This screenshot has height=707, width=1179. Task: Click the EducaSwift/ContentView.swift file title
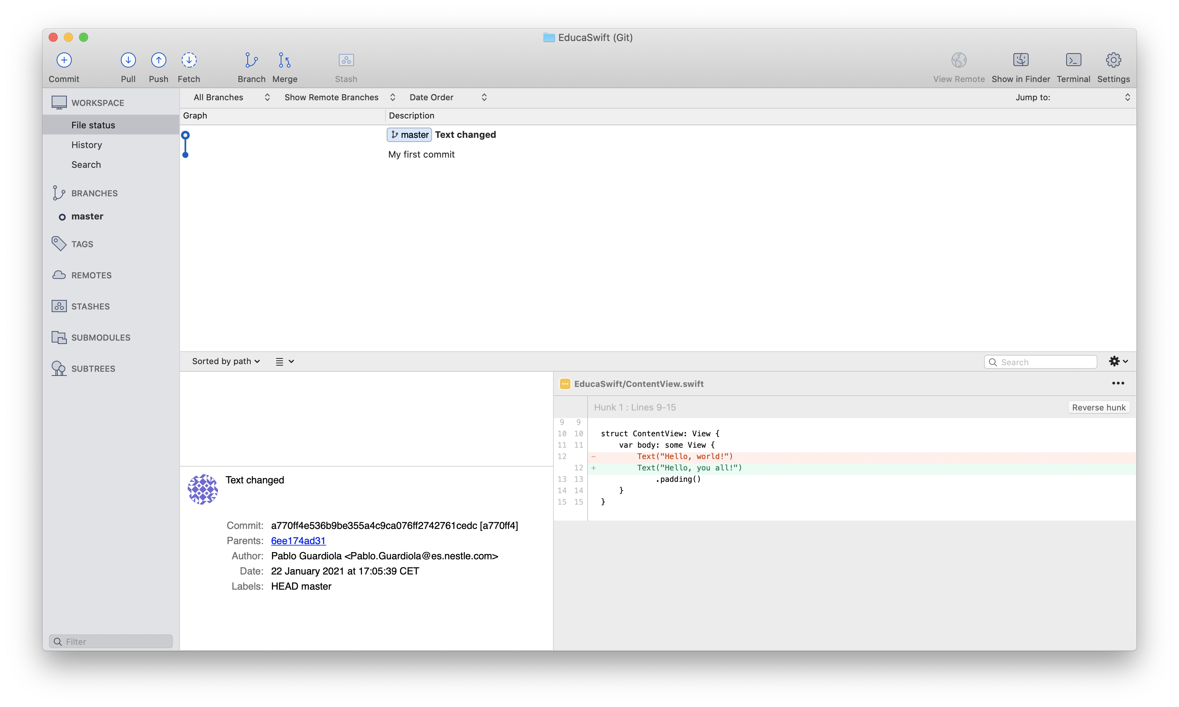pyautogui.click(x=638, y=384)
